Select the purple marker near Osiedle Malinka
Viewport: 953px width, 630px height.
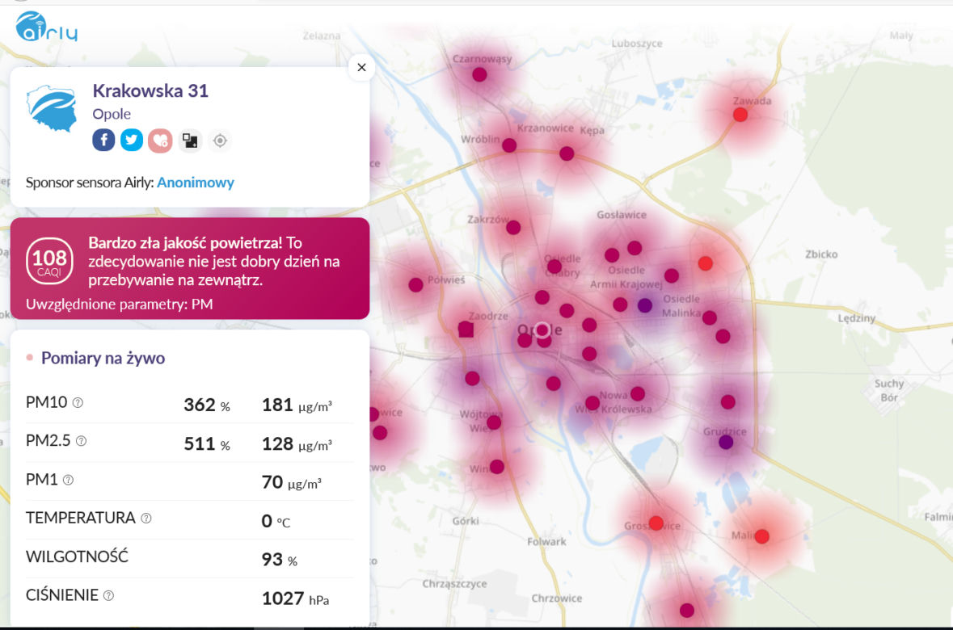click(x=645, y=305)
